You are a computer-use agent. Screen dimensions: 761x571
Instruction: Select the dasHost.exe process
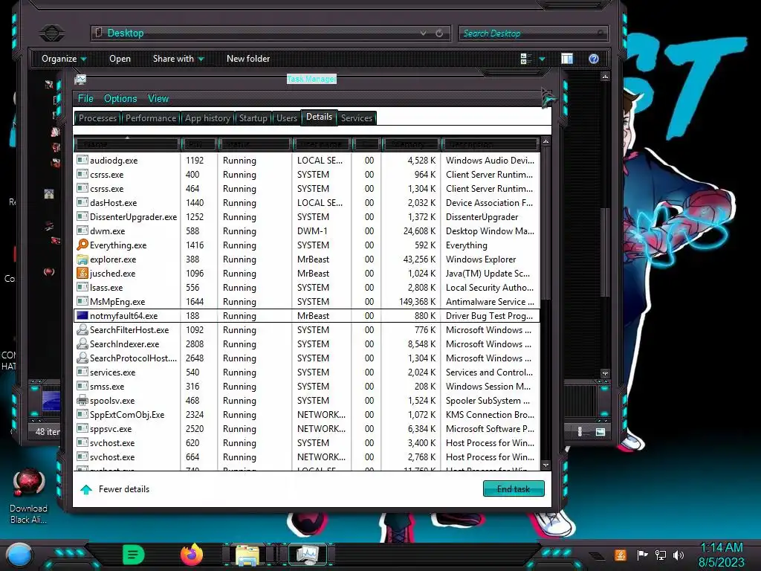click(x=307, y=203)
